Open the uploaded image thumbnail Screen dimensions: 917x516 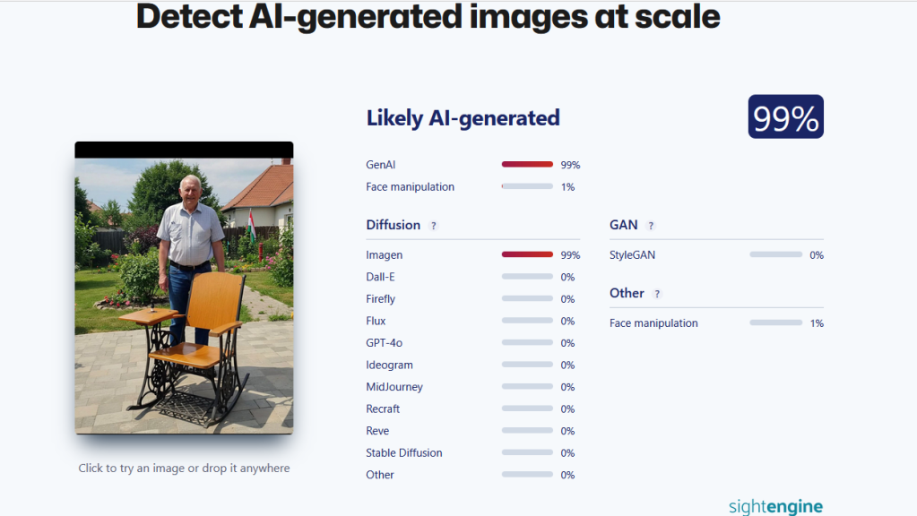tap(184, 291)
